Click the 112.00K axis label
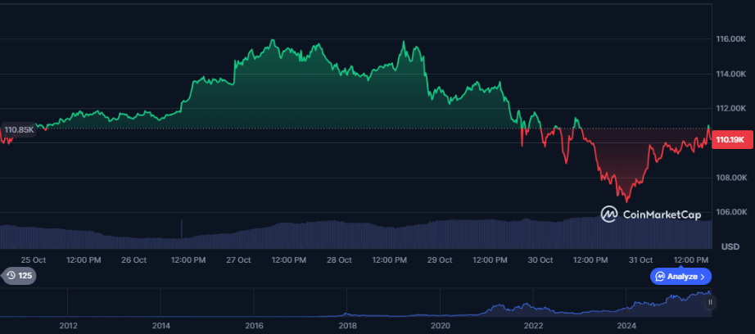This screenshot has width=755, height=334. [731, 109]
